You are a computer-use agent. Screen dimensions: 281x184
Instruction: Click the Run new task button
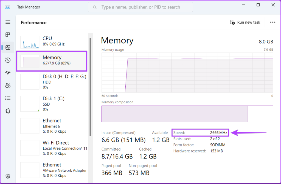pyautogui.click(x=245, y=22)
